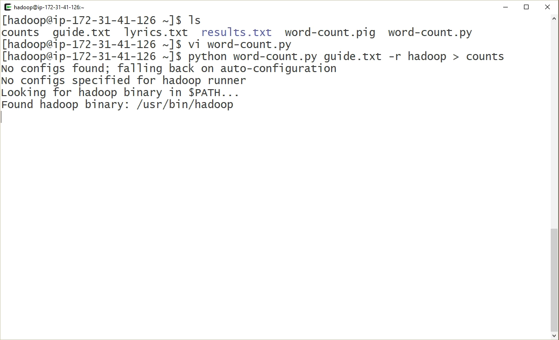This screenshot has width=559, height=340.
Task: Click the word-count.py filename in ls output
Action: (430, 32)
